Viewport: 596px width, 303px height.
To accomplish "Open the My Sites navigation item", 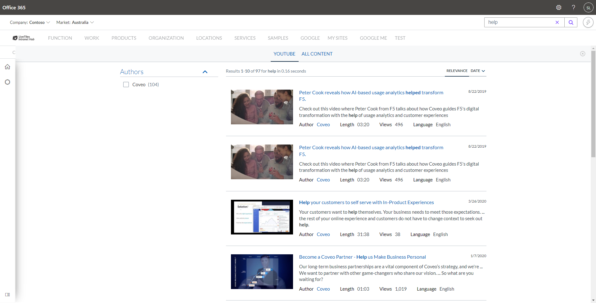I will coord(337,38).
